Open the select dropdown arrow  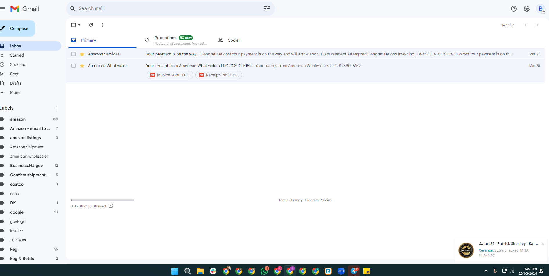[x=79, y=25]
